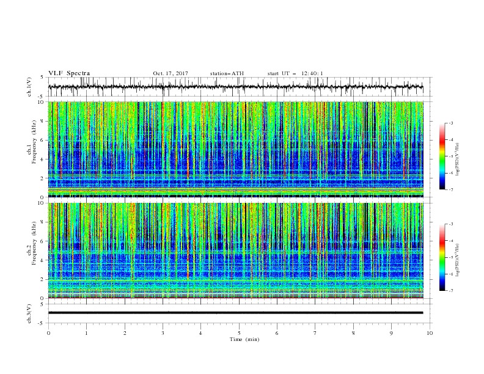Click the ch.1 spectrogram color scale bar
Image resolution: width=484 pixels, height=374 pixels.
tap(442, 156)
